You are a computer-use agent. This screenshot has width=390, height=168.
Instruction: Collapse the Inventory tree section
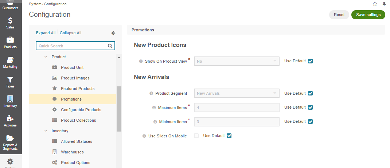[46, 131]
